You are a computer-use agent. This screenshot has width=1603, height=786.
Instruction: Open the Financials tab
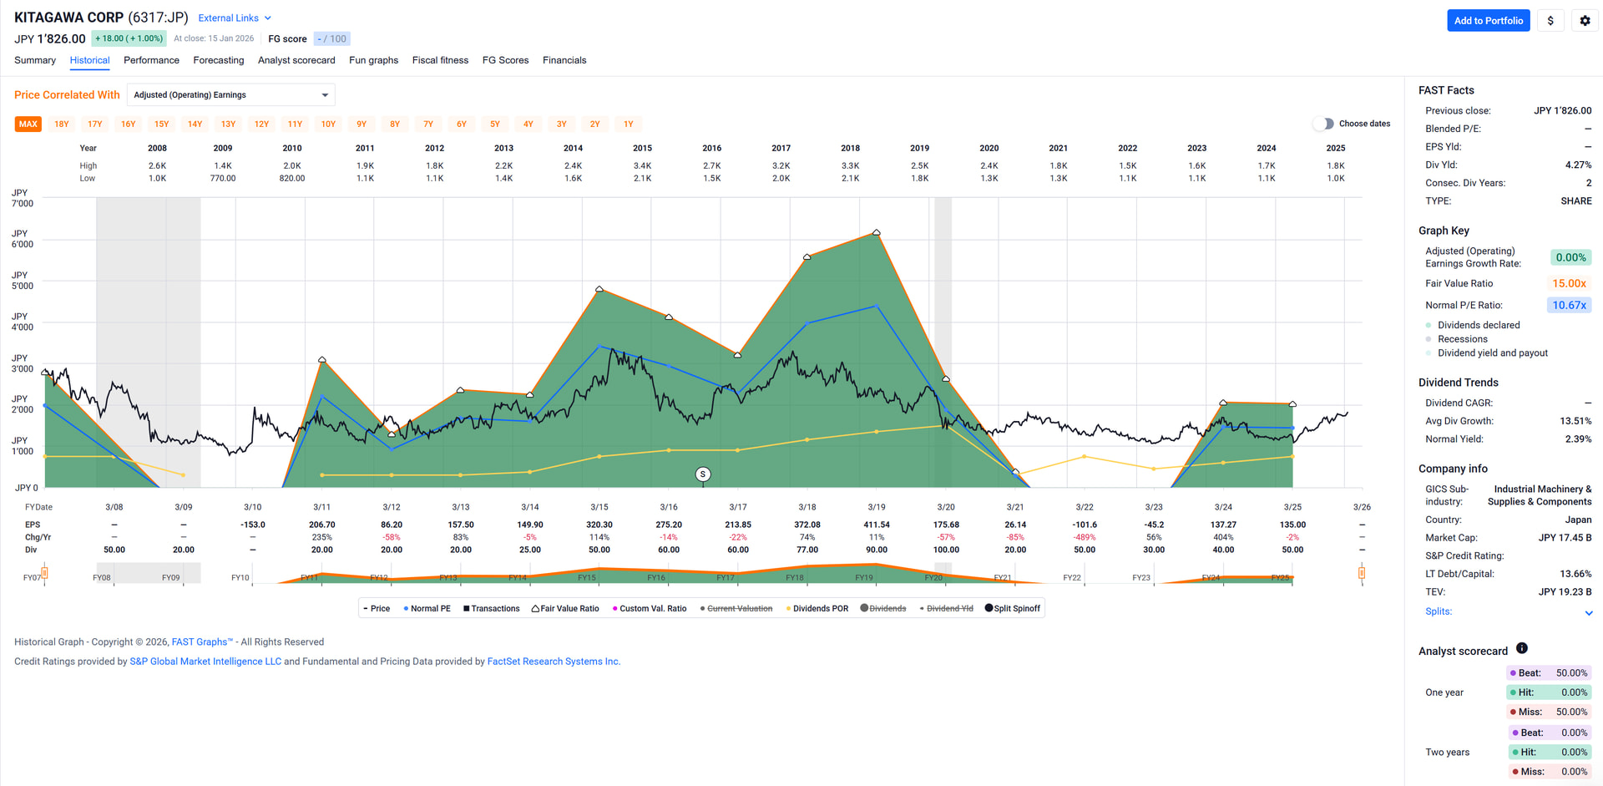[564, 60]
